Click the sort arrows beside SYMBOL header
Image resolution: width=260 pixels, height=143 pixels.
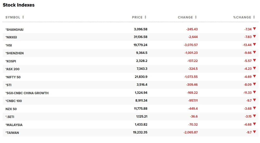[23, 17]
